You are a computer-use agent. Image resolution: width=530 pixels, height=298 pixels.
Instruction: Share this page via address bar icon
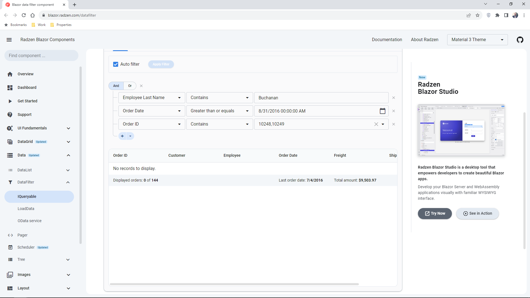tap(469, 15)
